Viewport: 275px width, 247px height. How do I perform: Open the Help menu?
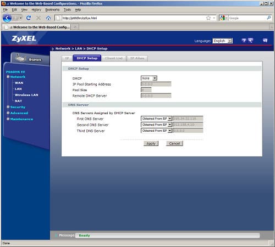(x=78, y=10)
